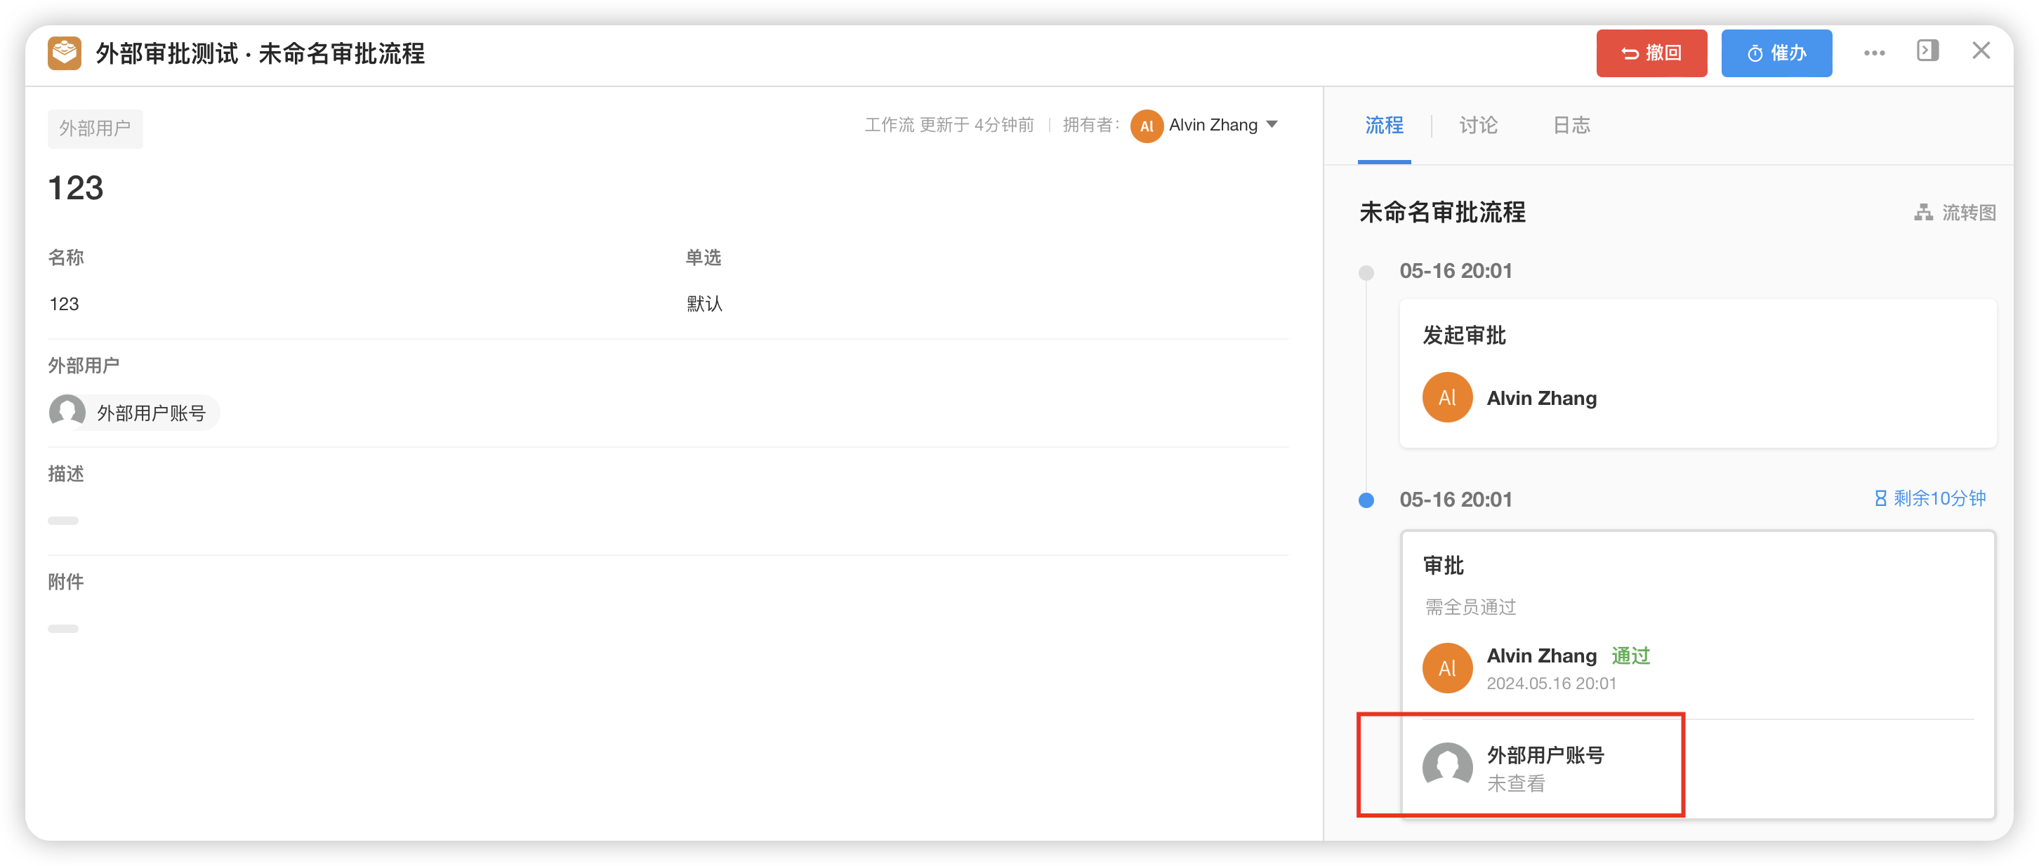Image resolution: width=2039 pixels, height=866 pixels.
Task: Click Alvin Zhang avatar in 发起审批 card
Action: pos(1446,397)
